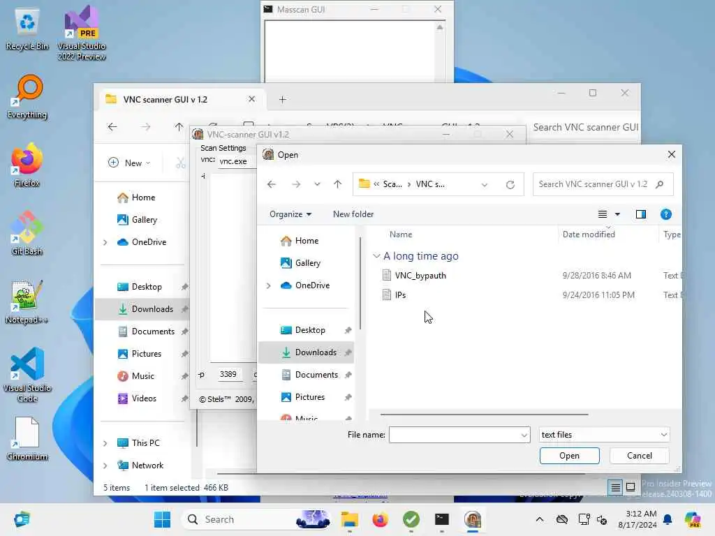The image size is (715, 536).
Task: Click the Search VNC scanner GUI v 1.2 box
Action: (x=603, y=184)
